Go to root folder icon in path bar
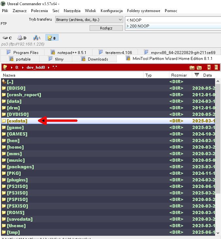221x239 pixels. [192, 67]
